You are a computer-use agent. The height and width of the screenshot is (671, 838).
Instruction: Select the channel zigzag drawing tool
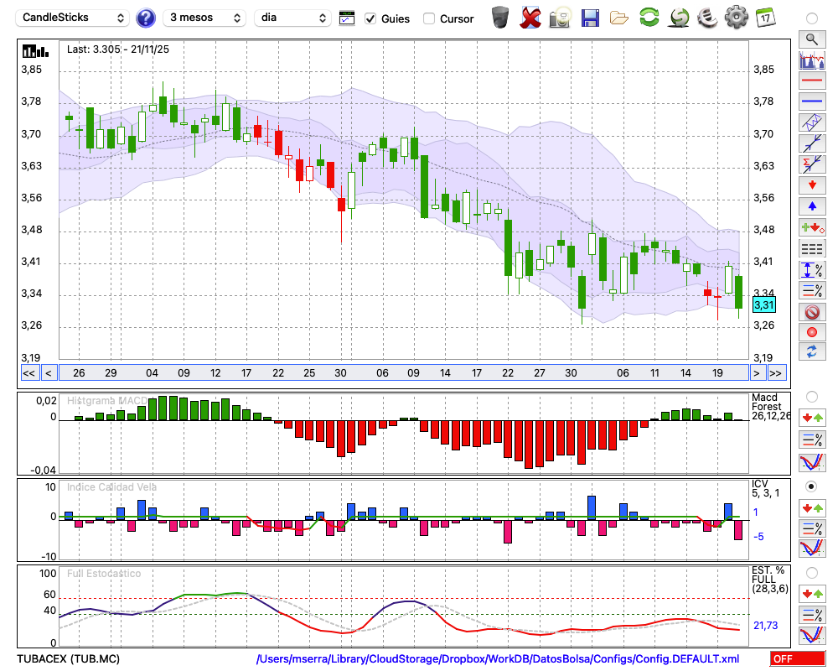pyautogui.click(x=812, y=122)
